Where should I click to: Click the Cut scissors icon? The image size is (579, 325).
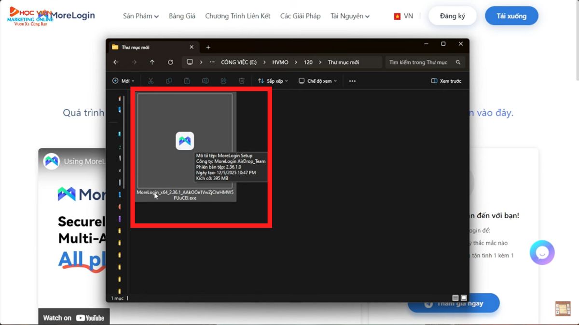(x=151, y=81)
